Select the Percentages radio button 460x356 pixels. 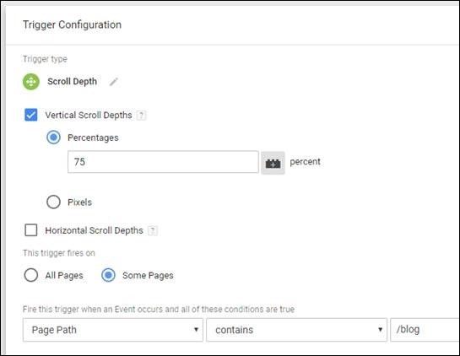[53, 138]
